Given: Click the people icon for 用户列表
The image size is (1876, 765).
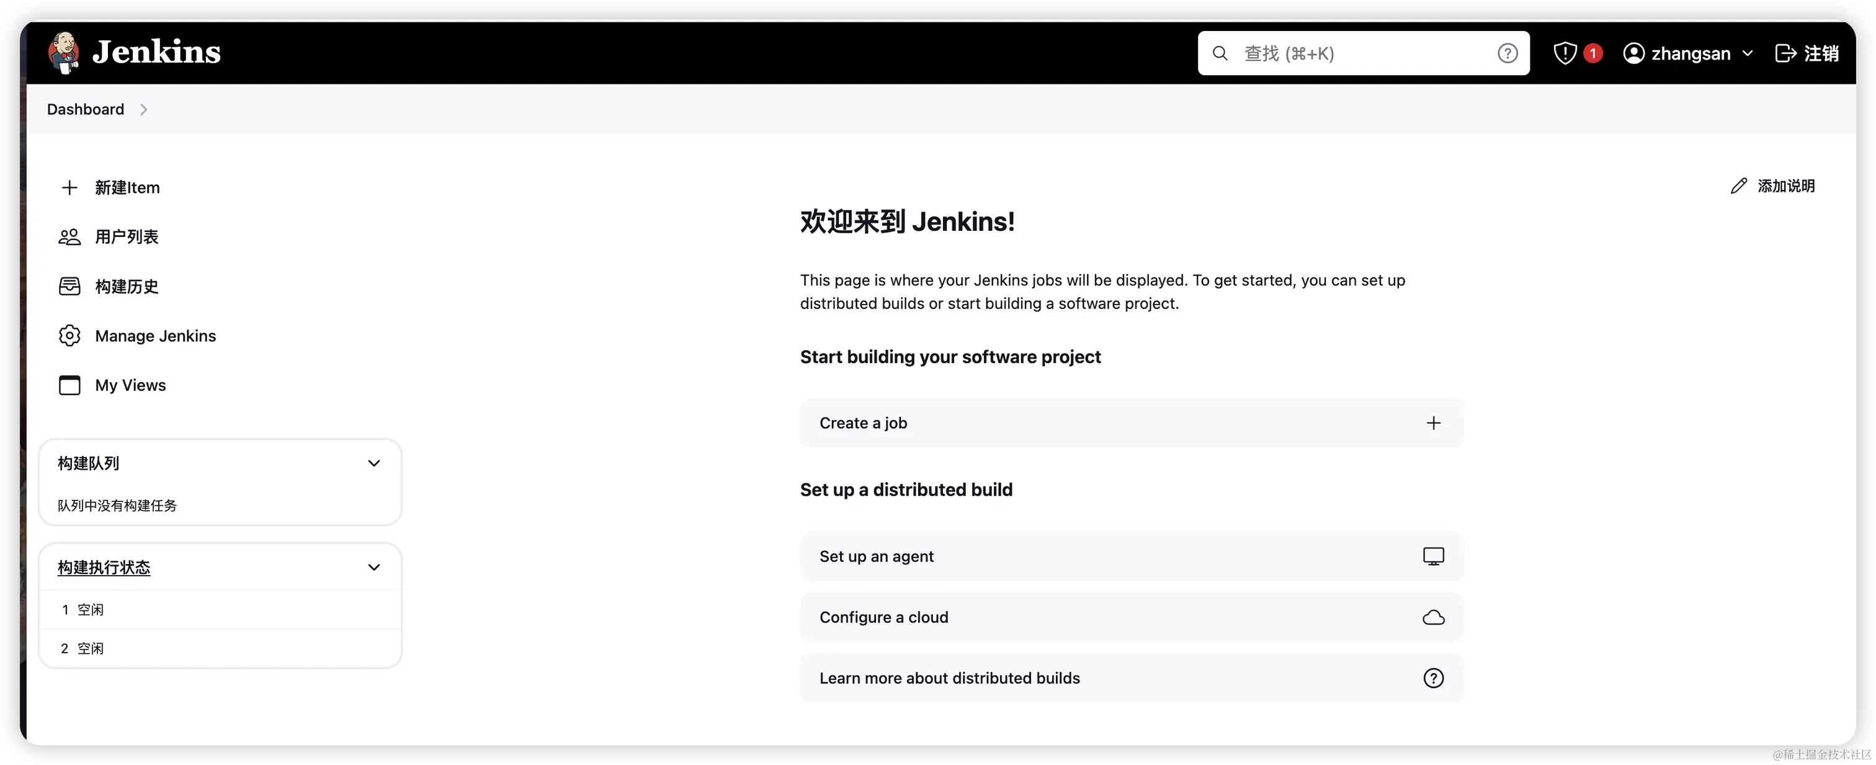Looking at the screenshot, I should coord(69,238).
